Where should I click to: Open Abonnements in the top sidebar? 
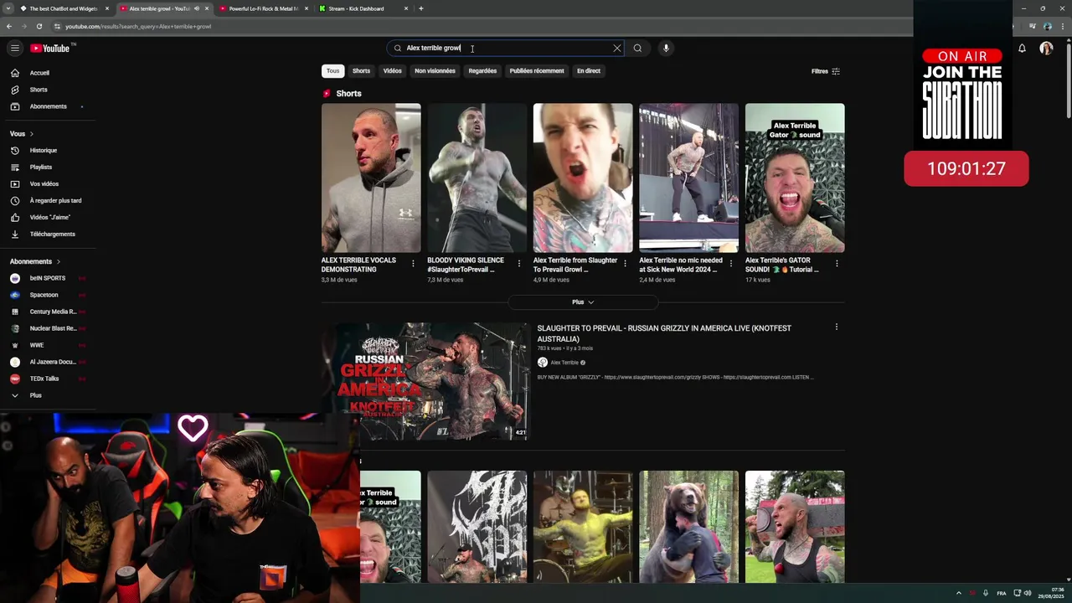48,106
